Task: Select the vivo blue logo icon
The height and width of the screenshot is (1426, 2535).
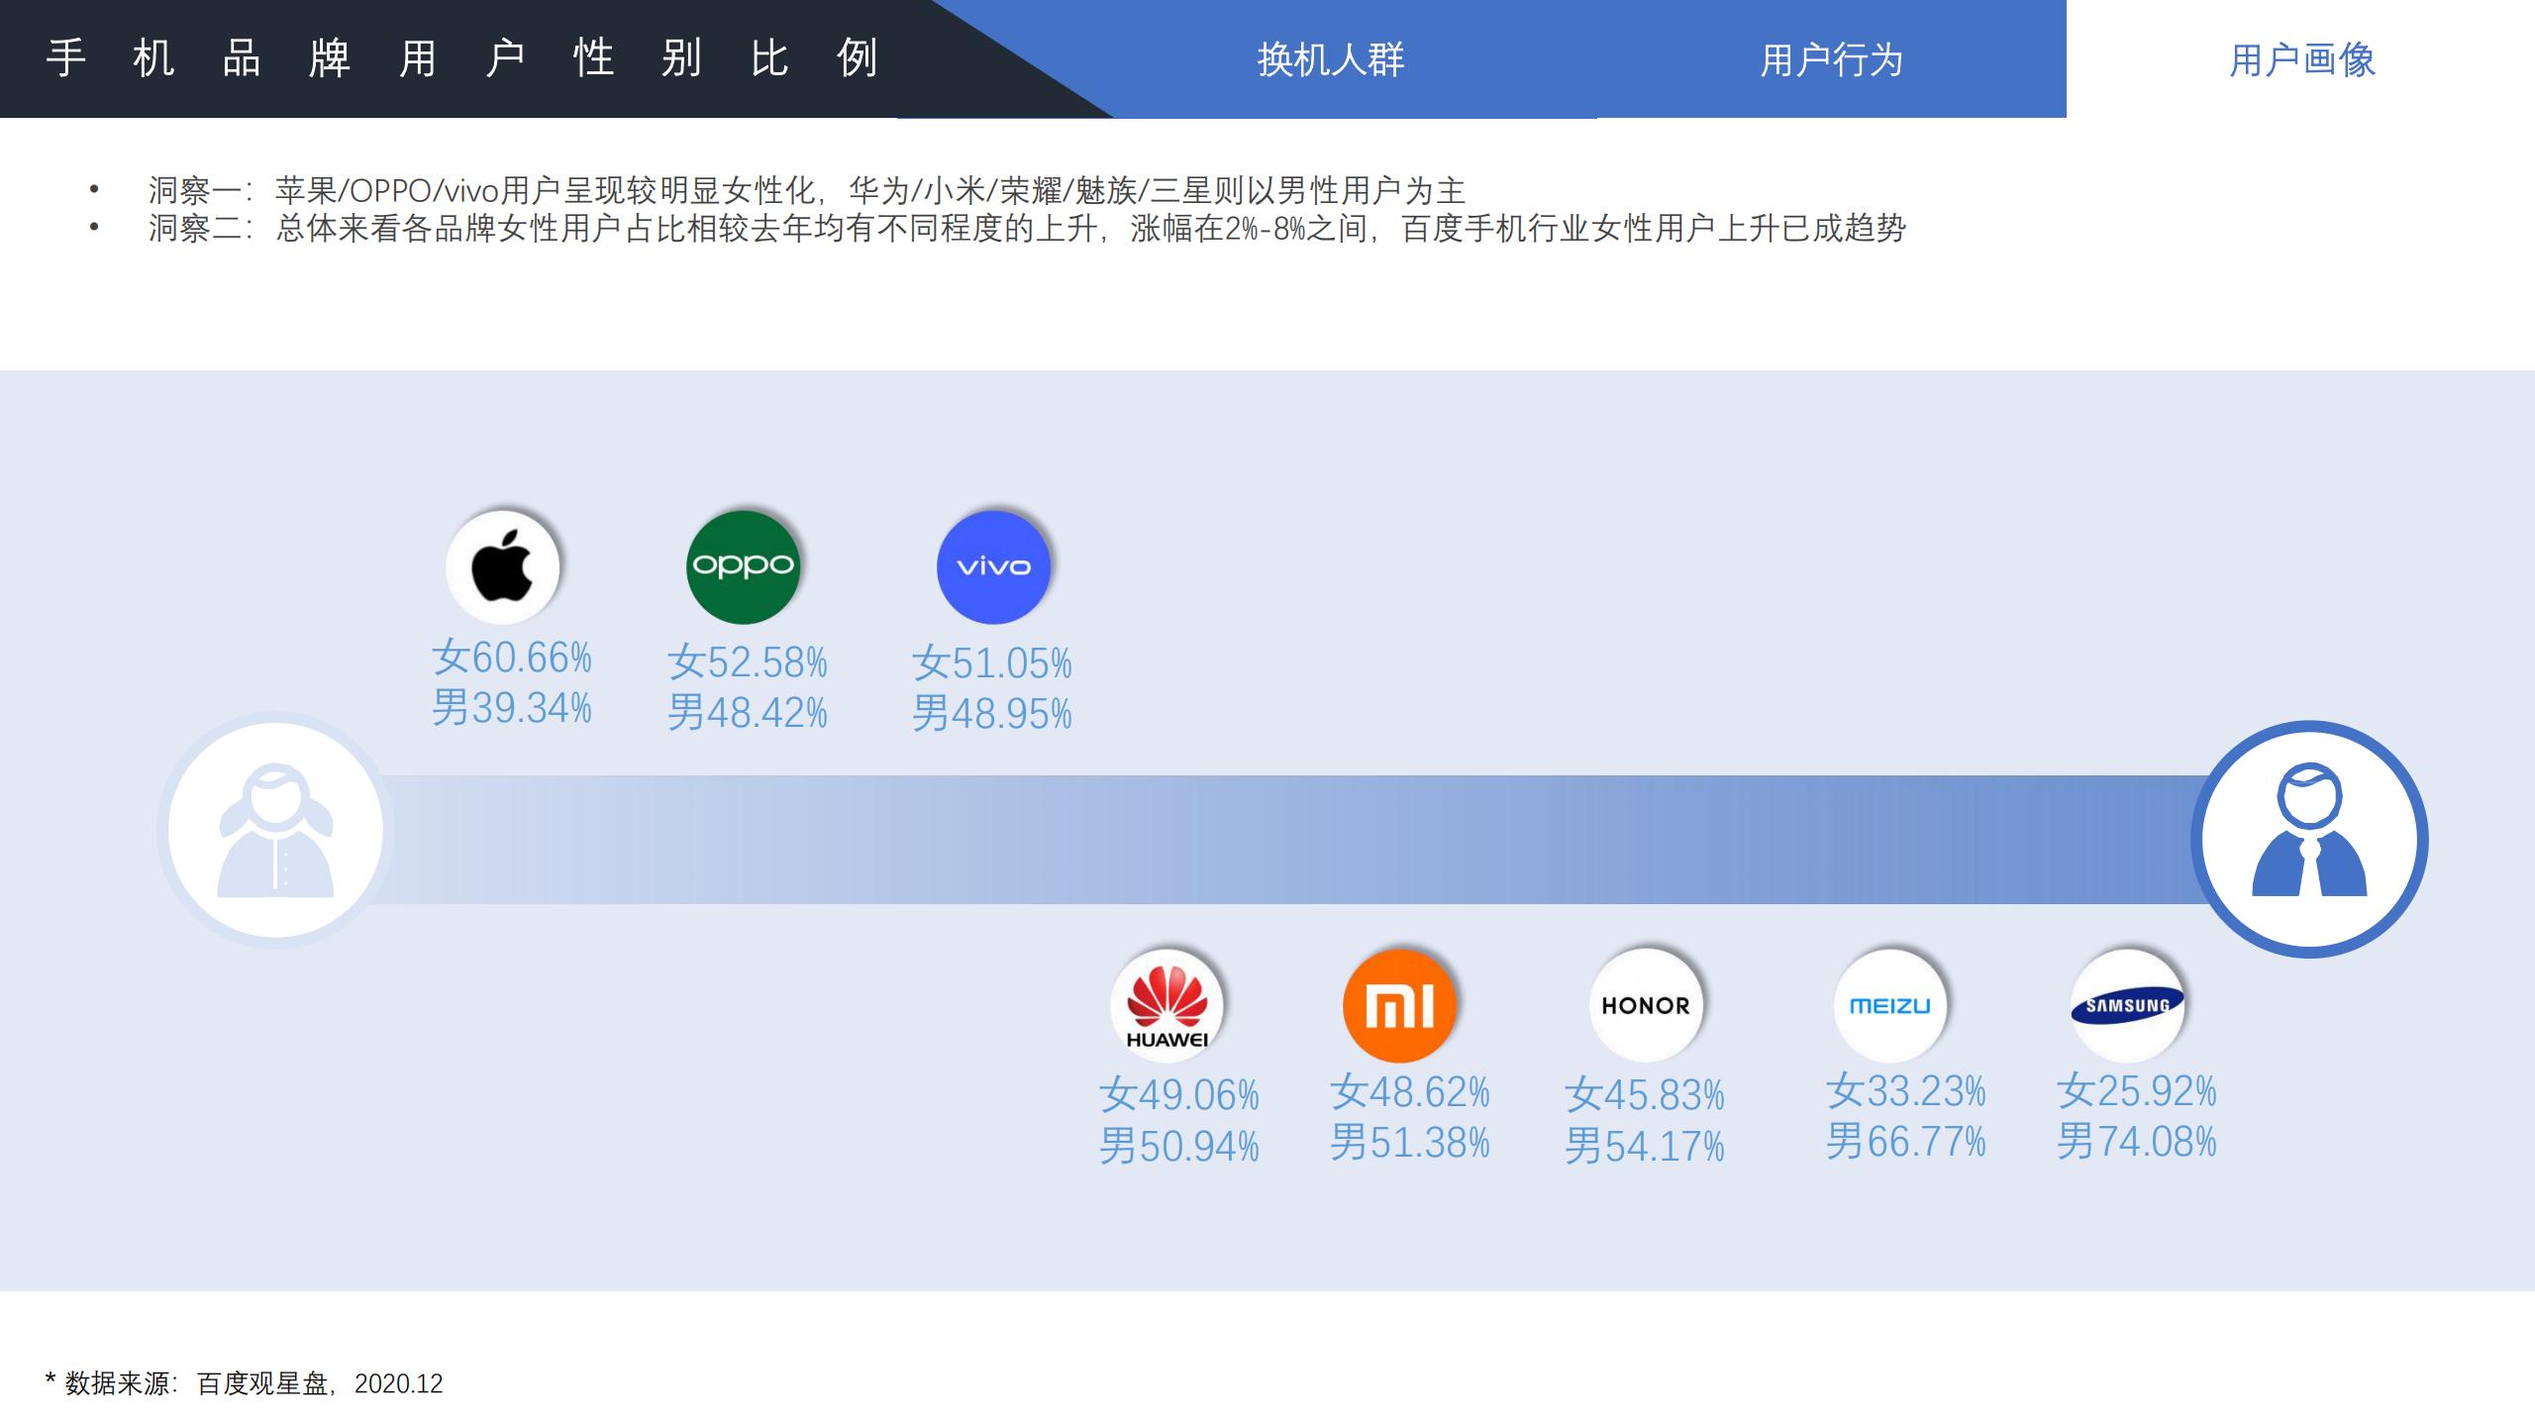Action: click(993, 566)
